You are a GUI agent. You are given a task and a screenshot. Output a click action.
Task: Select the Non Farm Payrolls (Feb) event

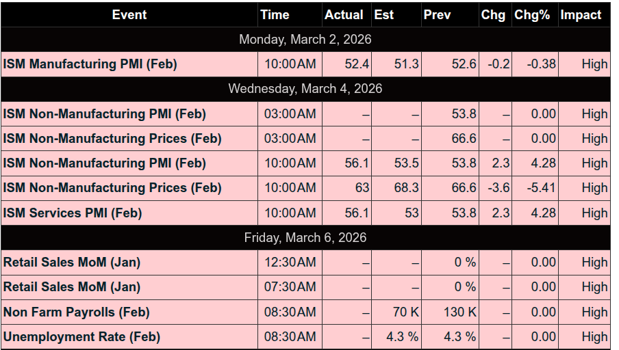77,312
